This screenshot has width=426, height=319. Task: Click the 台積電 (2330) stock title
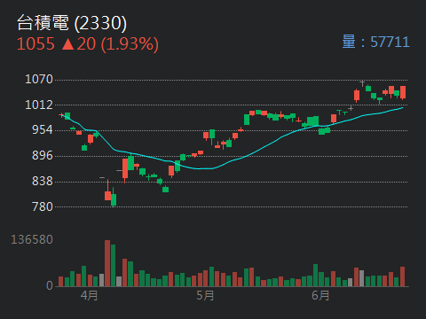point(72,23)
